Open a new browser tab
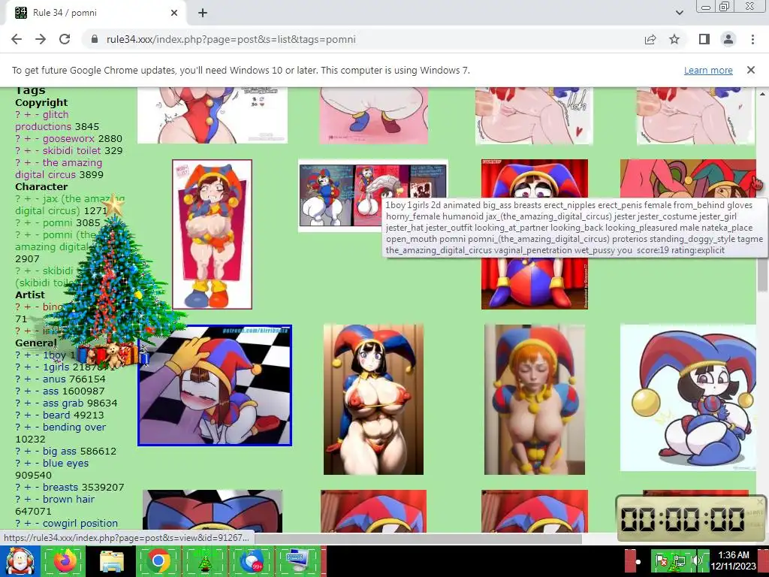The height and width of the screenshot is (577, 769). point(203,13)
